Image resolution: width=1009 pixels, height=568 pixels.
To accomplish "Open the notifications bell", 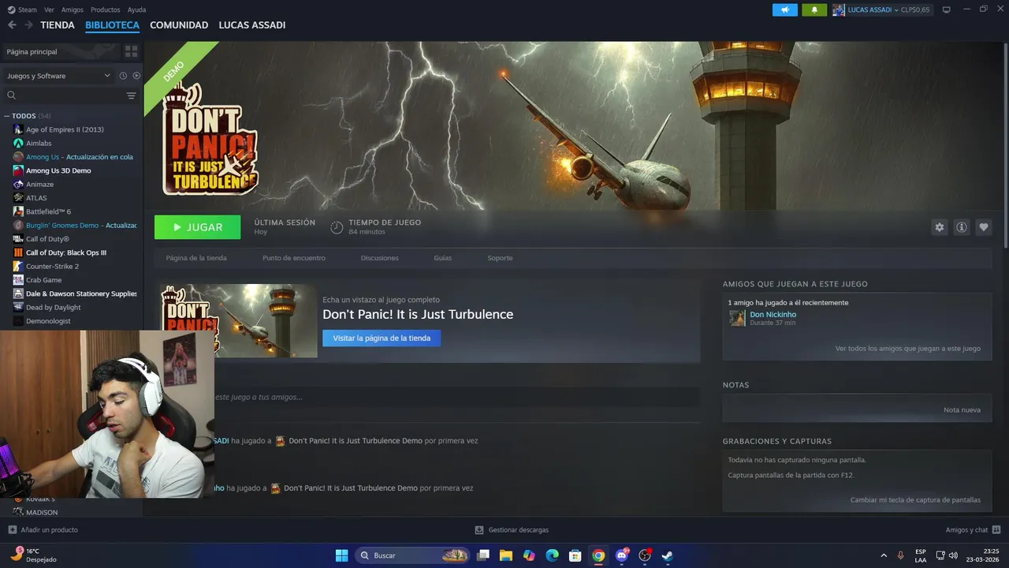I will pyautogui.click(x=814, y=9).
